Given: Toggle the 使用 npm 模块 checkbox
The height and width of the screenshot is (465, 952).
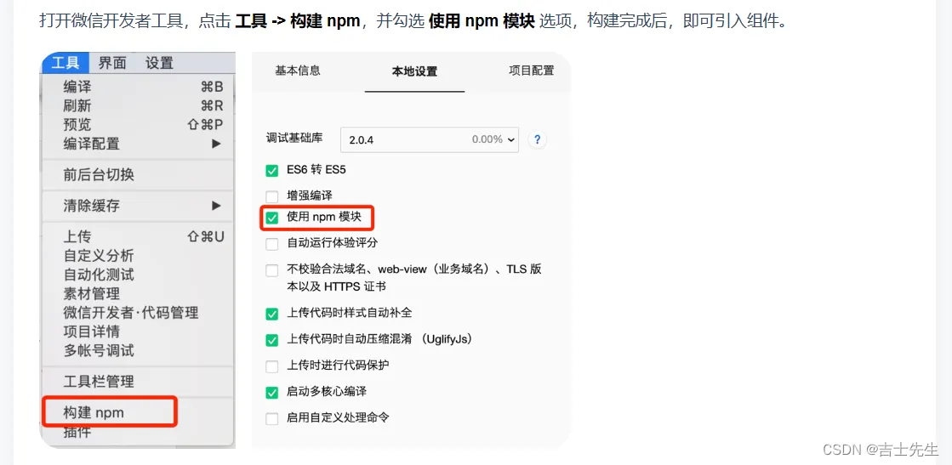Looking at the screenshot, I should (x=272, y=218).
